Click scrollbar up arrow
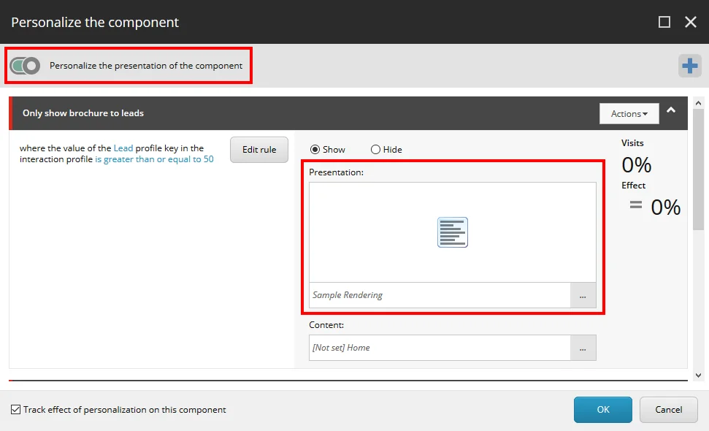 [698, 103]
